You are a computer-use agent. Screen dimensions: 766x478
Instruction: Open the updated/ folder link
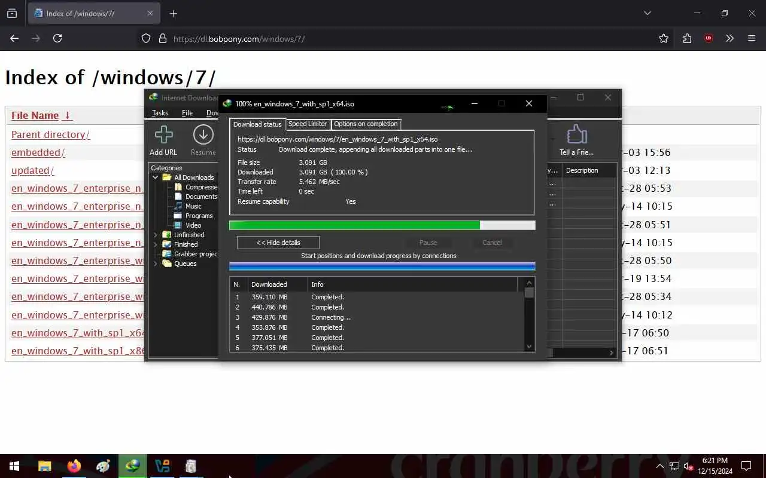[32, 170]
